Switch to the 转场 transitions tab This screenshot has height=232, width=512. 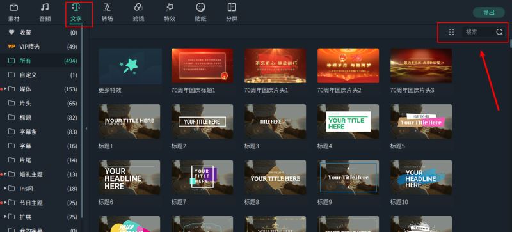[107, 12]
